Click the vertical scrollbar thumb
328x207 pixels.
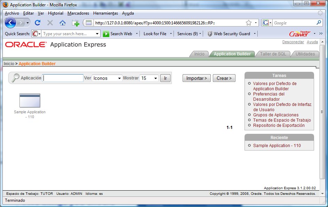(x=322, y=112)
